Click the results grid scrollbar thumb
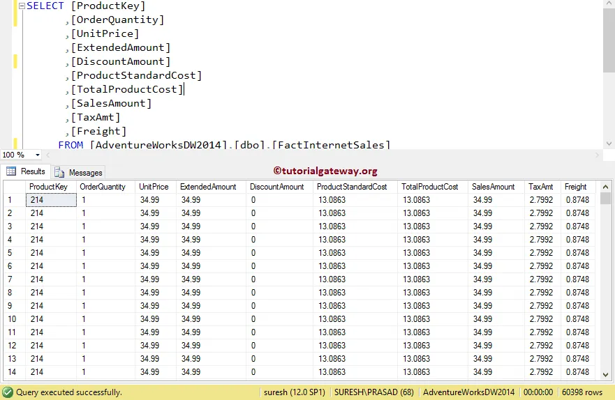The image size is (615, 400). (x=605, y=199)
